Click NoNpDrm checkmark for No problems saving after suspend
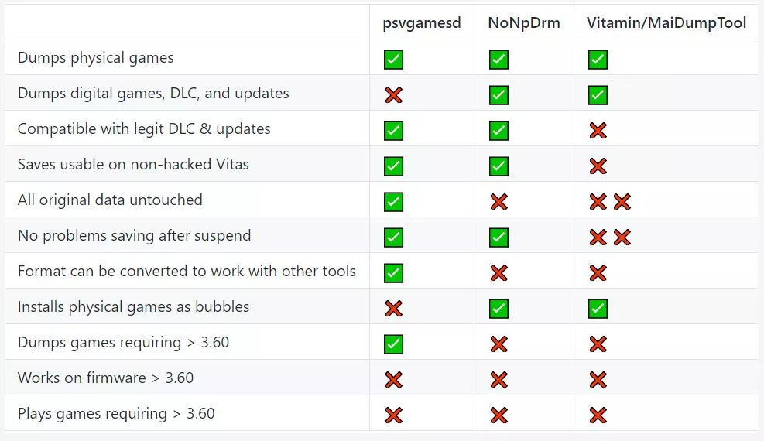This screenshot has height=441, width=764. [x=498, y=237]
